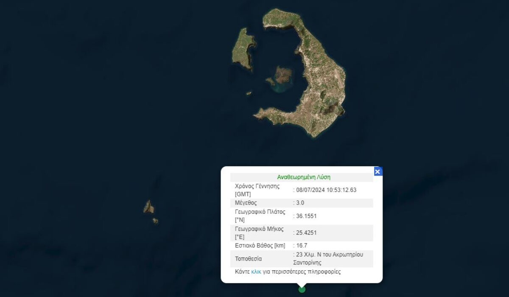Viewport: 509px width, 297px height.
Task: Select the 'Εστιακό Βάθος [km]' label
Action: 260,245
